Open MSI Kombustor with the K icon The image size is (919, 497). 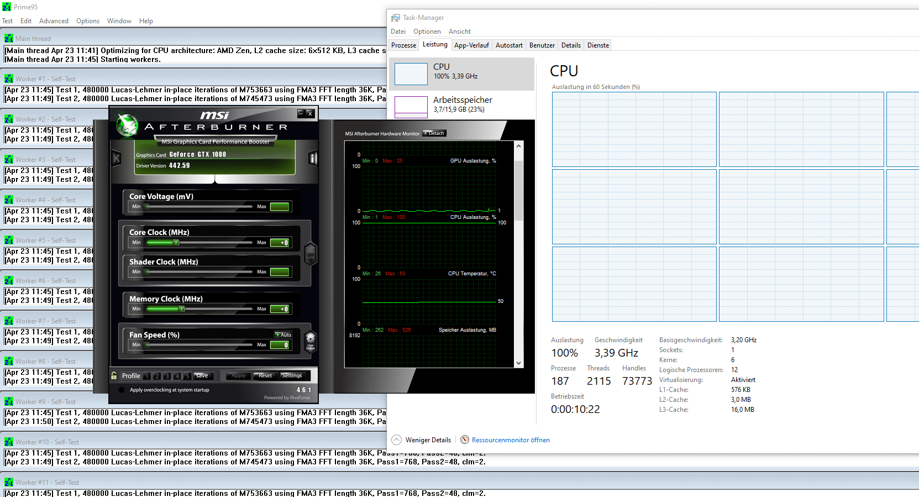click(117, 159)
